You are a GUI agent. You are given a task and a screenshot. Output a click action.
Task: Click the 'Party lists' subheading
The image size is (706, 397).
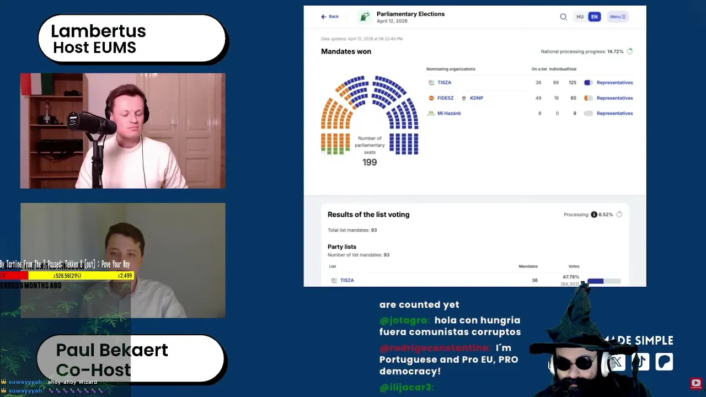coord(342,246)
